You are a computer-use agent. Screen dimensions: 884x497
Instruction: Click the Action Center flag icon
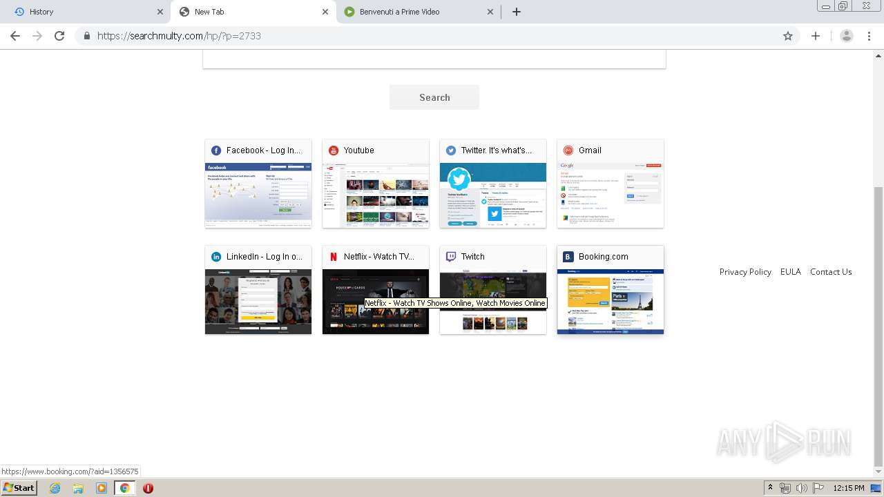(x=818, y=488)
